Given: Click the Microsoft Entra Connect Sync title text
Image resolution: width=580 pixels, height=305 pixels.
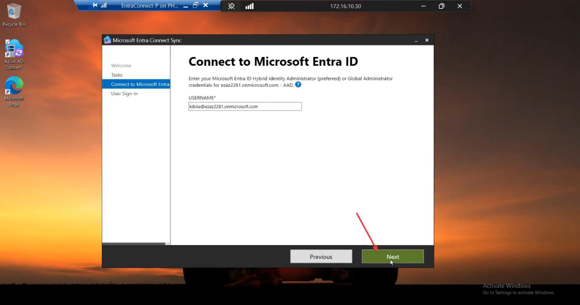Looking at the screenshot, I should click(x=147, y=40).
